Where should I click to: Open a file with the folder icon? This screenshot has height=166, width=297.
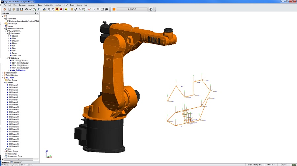coord(14,9)
